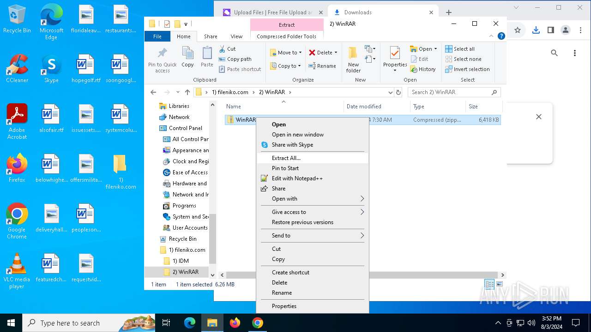Open a new Chrome tab
591x332 pixels.
(x=448, y=12)
